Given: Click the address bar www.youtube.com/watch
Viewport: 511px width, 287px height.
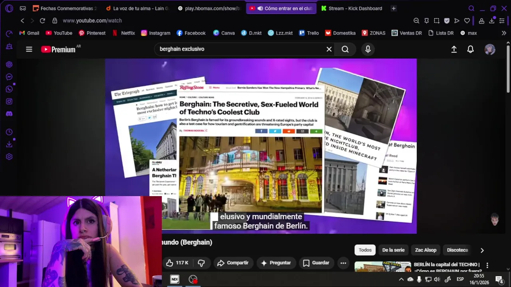Looking at the screenshot, I should (92, 21).
